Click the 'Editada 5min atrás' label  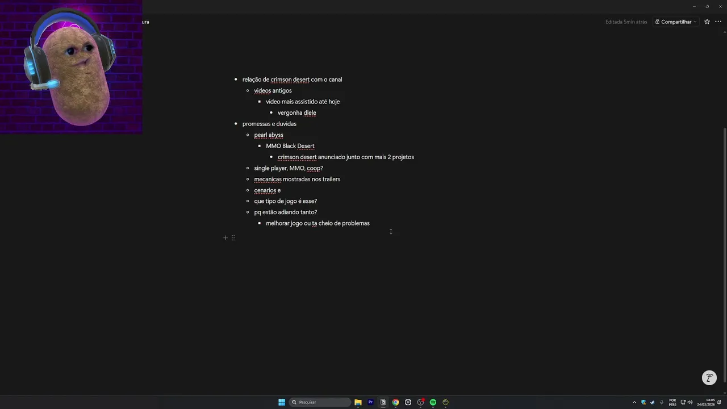[x=626, y=22]
